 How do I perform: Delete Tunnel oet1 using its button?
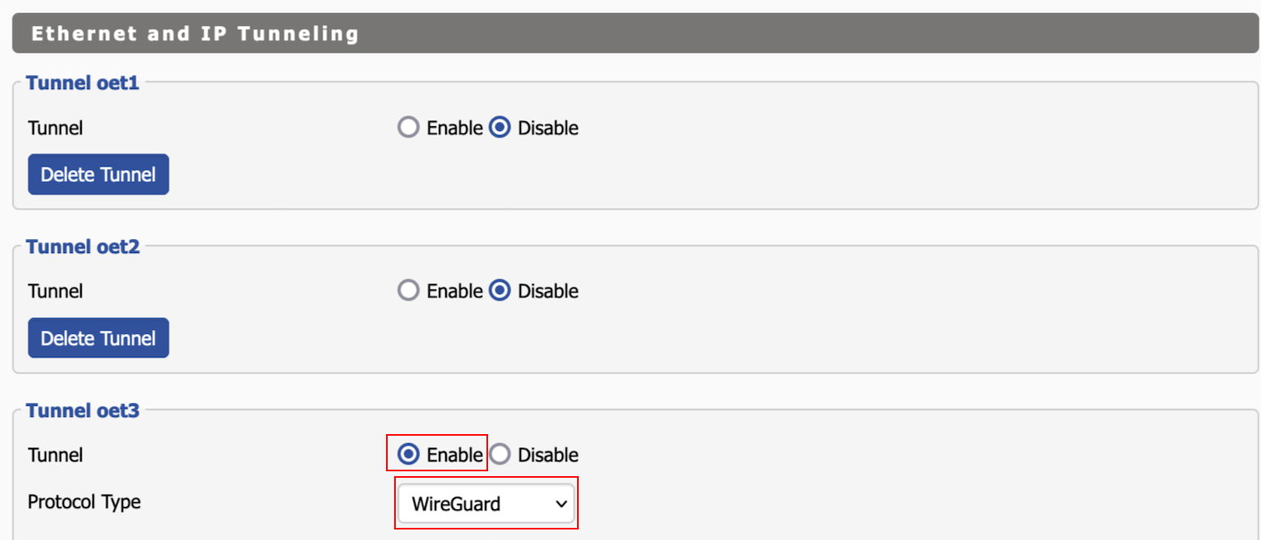[98, 175]
